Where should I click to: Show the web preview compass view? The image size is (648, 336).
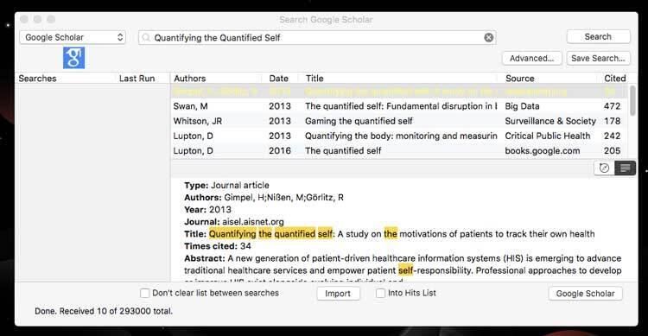[x=604, y=168]
